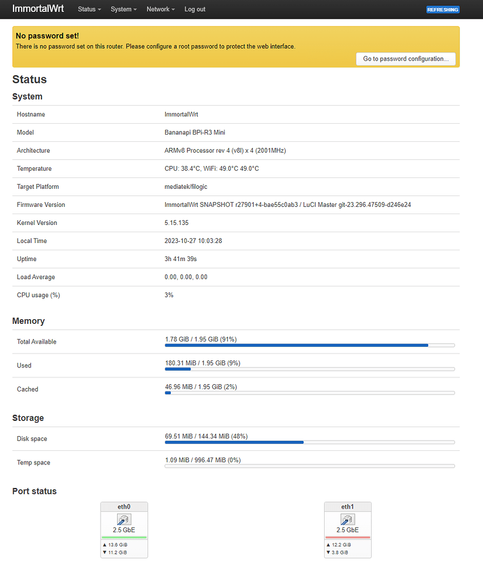
Task: Click the CPU usage percentage value
Action: click(x=169, y=295)
